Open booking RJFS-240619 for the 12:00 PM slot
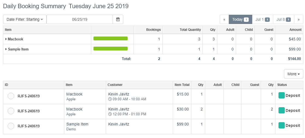The width and height of the screenshot is (305, 138). click(29, 111)
